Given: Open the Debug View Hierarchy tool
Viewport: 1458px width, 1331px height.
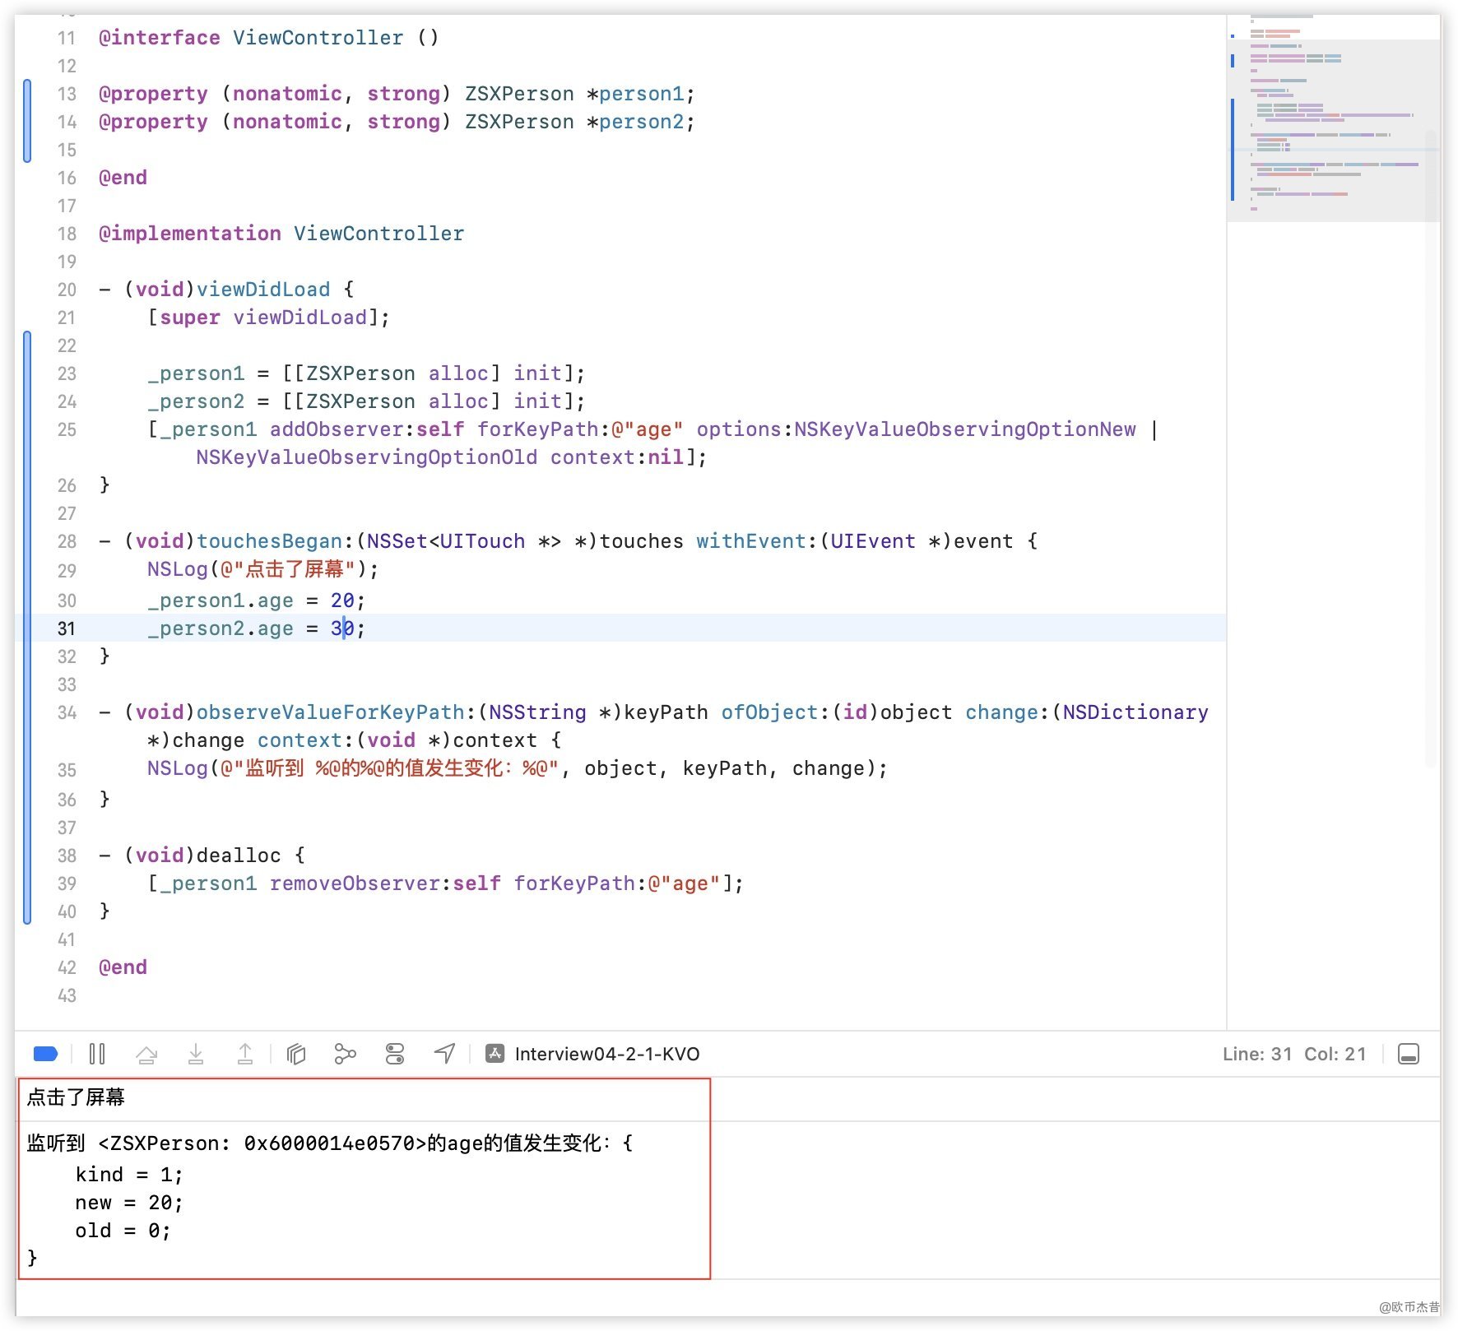Looking at the screenshot, I should [x=296, y=1054].
